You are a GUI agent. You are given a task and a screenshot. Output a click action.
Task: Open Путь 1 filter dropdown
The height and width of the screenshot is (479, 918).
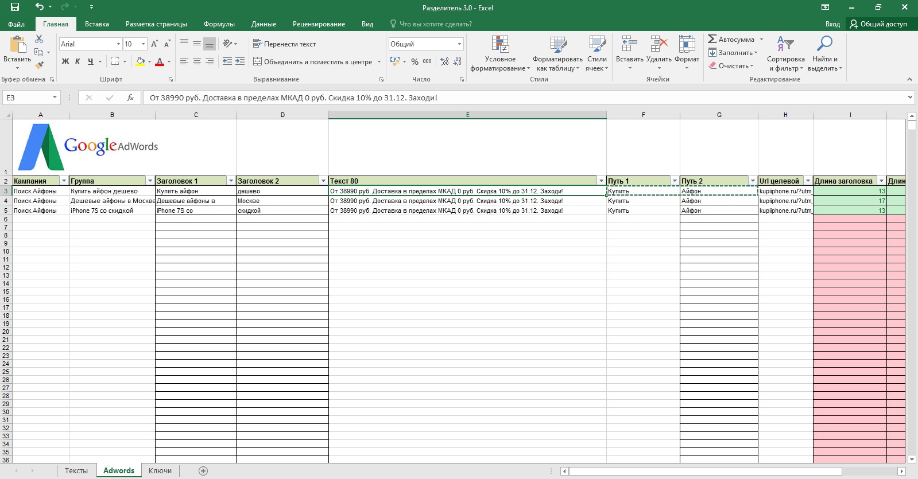pyautogui.click(x=675, y=181)
